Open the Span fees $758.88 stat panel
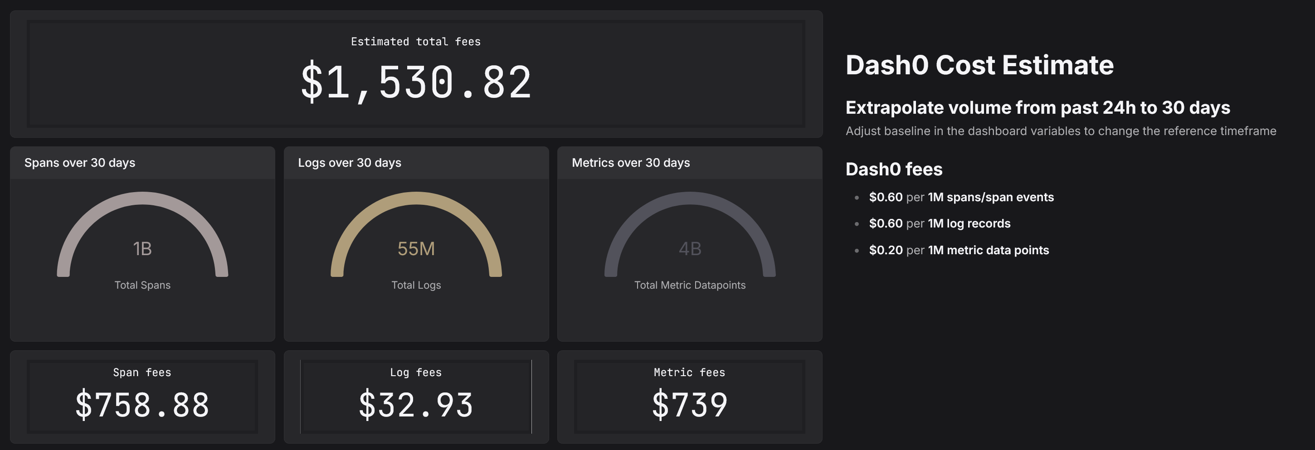This screenshot has height=450, width=1315. click(142, 397)
